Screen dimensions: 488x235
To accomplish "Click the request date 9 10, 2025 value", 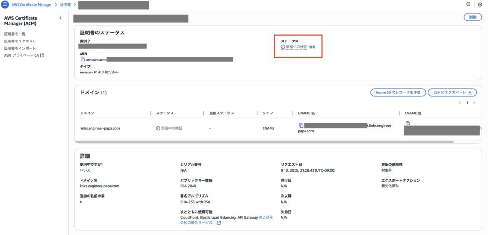I will pyautogui.click(x=308, y=170).
